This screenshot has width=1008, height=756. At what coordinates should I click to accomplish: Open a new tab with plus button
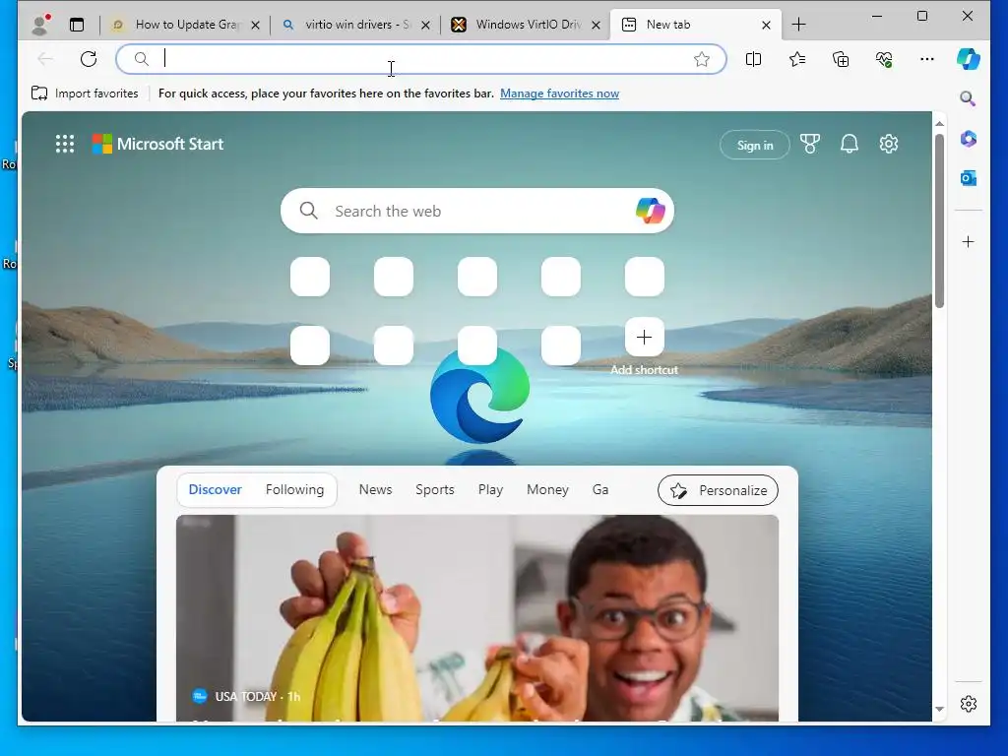[x=798, y=25]
